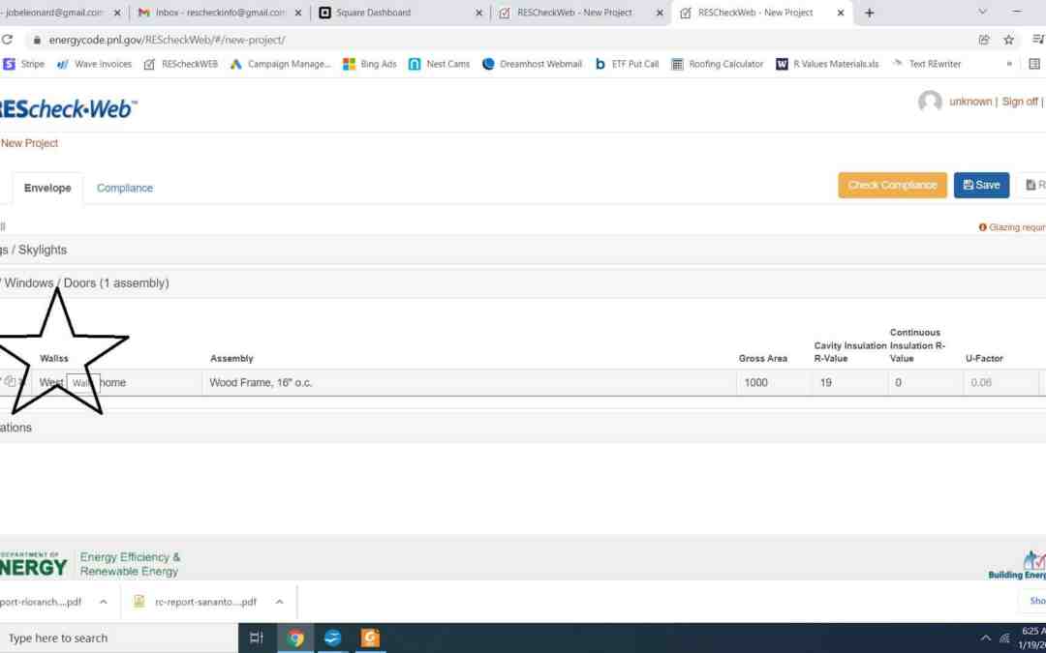Image resolution: width=1046 pixels, height=653 pixels.
Task: Open the Chrome tab search dropdown
Action: pos(982,13)
